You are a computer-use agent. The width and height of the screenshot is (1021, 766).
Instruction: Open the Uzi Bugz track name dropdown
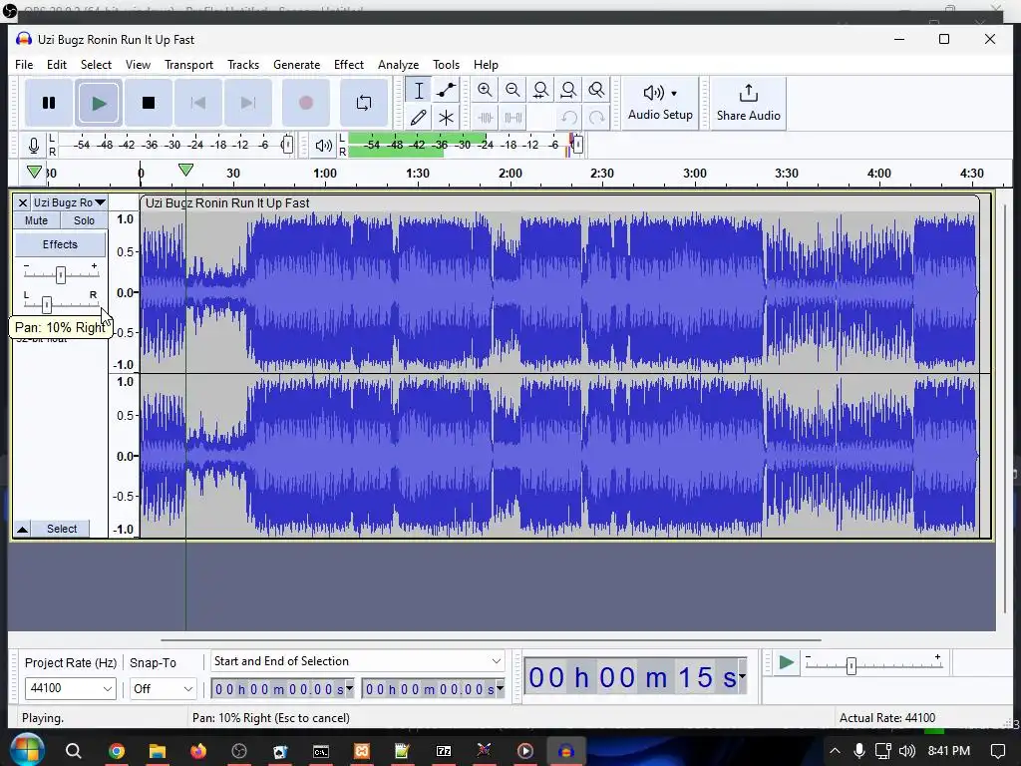tap(69, 202)
